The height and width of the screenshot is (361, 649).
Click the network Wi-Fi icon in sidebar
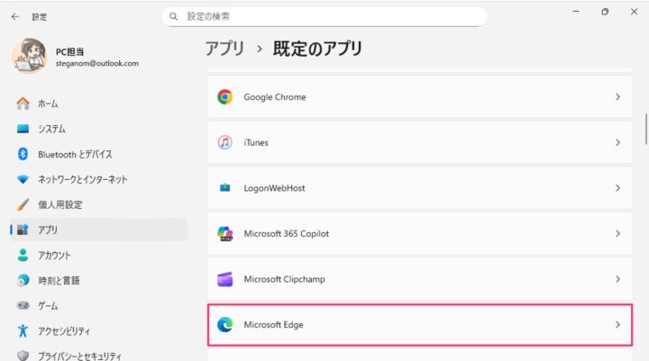click(23, 179)
